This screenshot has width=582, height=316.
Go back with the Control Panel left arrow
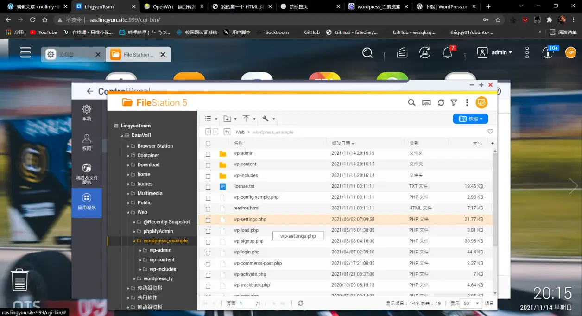(89, 92)
